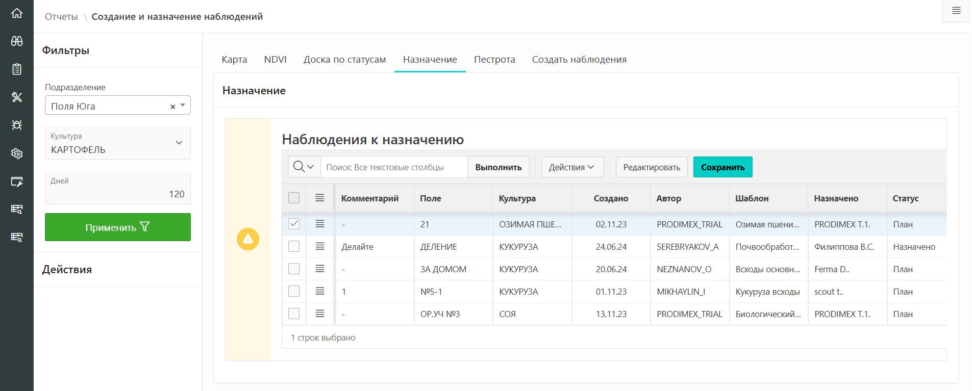Open row actions menu for the ДЕЛЕНИЕ row
Screen dimensions: 972x391
point(320,247)
